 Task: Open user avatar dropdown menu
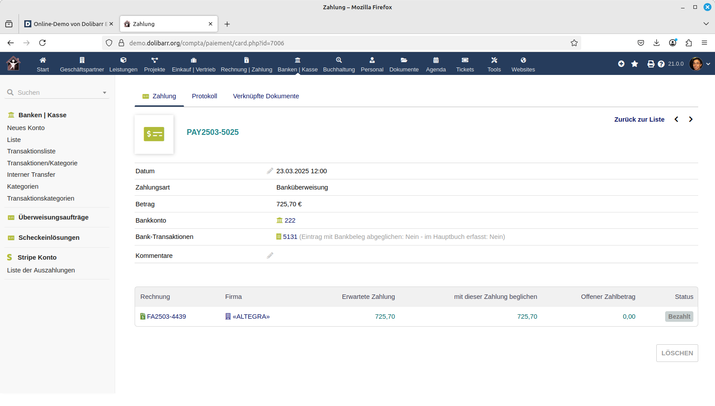click(700, 64)
